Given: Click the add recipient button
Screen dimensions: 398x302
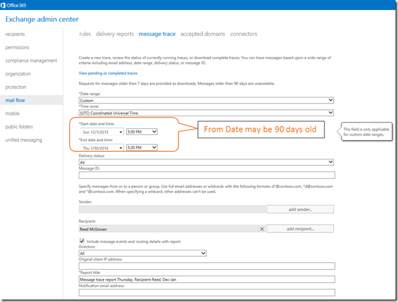Looking at the screenshot, I should 300,229.
